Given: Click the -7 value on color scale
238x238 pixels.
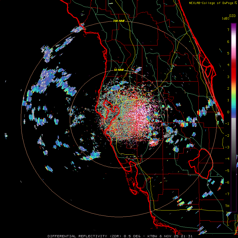Looking at the screenshot, I should (x=227, y=194).
